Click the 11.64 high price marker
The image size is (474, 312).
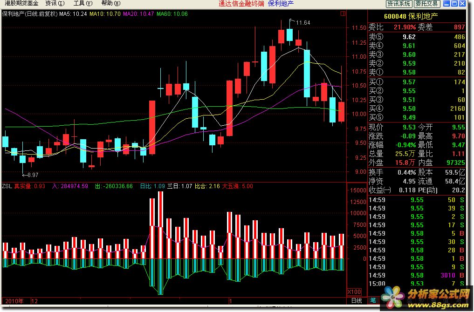303,23
